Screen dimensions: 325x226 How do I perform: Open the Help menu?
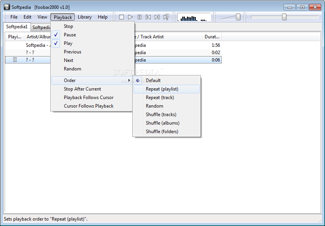click(x=103, y=17)
